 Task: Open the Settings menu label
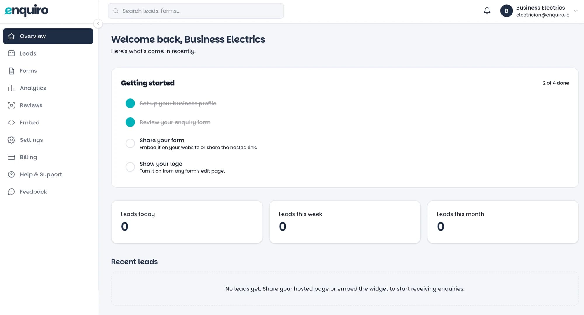click(x=31, y=140)
